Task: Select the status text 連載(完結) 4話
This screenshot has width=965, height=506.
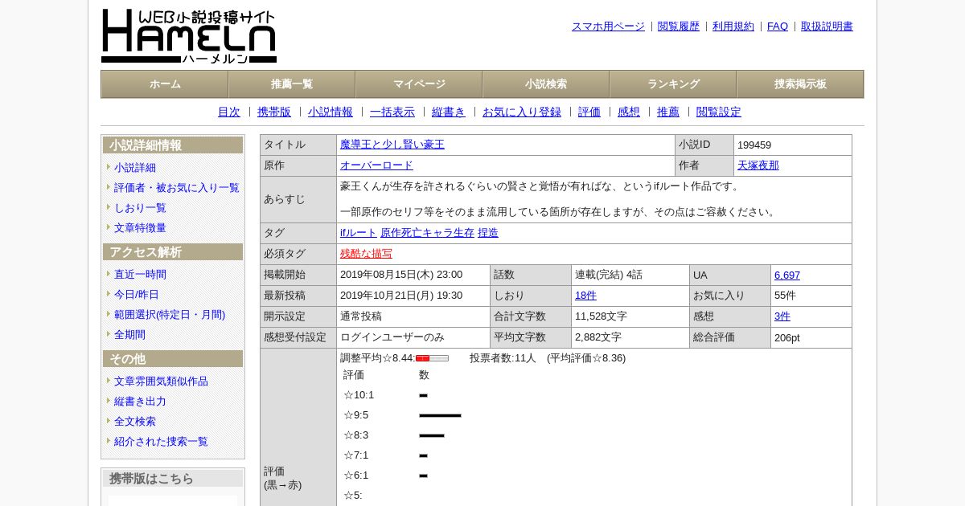Action: tap(609, 275)
